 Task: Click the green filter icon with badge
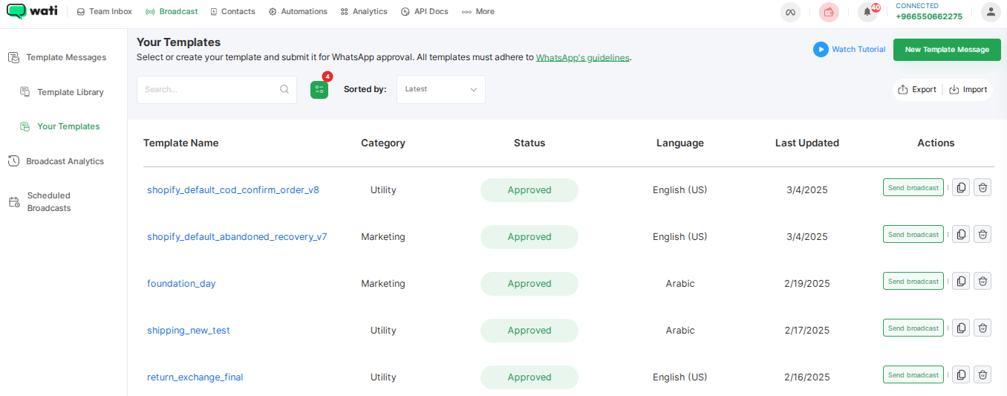click(x=319, y=90)
